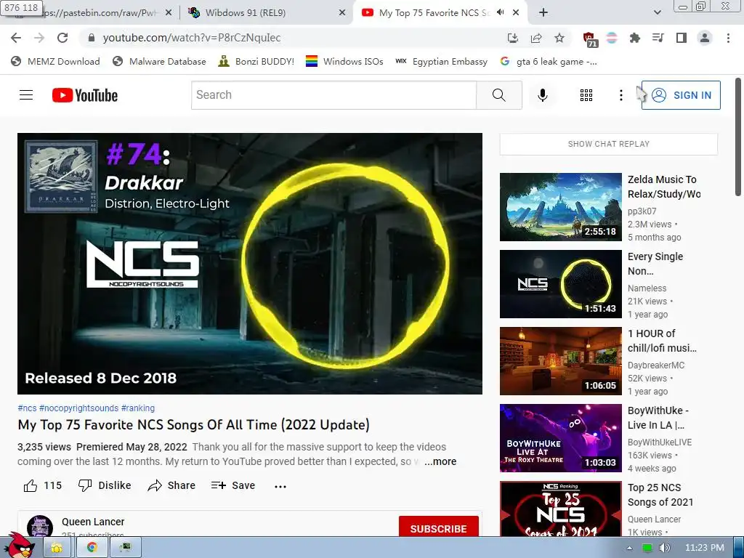
Task: Open Zelda Music To Relax thumbnail
Action: pos(560,207)
